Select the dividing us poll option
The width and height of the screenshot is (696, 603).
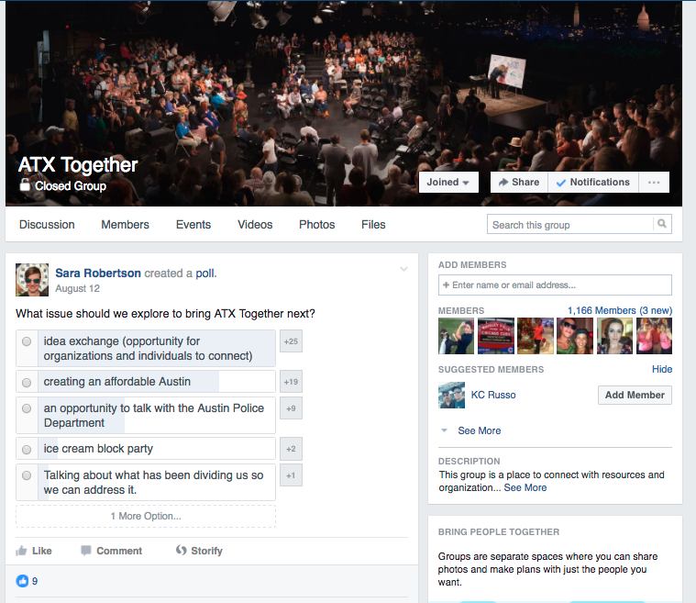(27, 475)
